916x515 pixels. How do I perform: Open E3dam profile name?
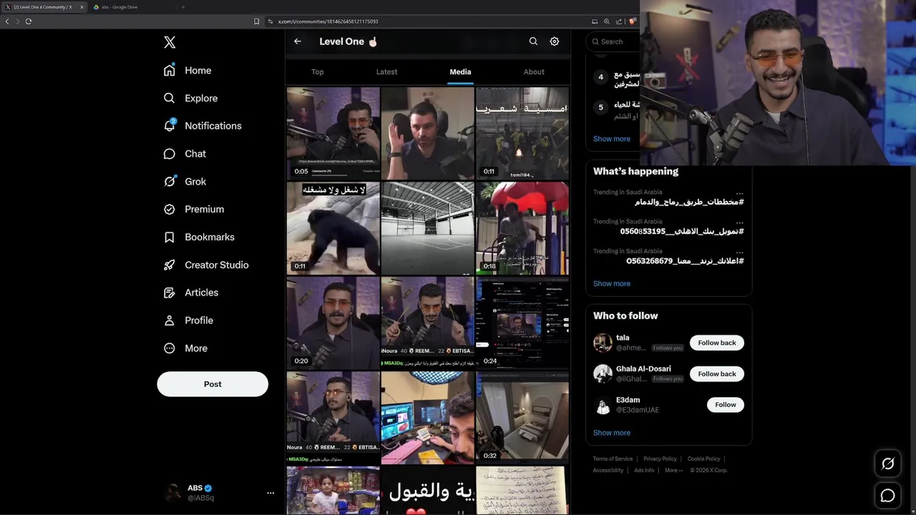[628, 400]
